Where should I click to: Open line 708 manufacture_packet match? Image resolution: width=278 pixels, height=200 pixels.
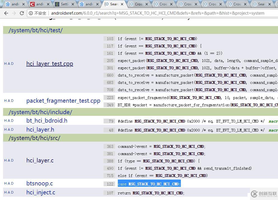(x=198, y=90)
